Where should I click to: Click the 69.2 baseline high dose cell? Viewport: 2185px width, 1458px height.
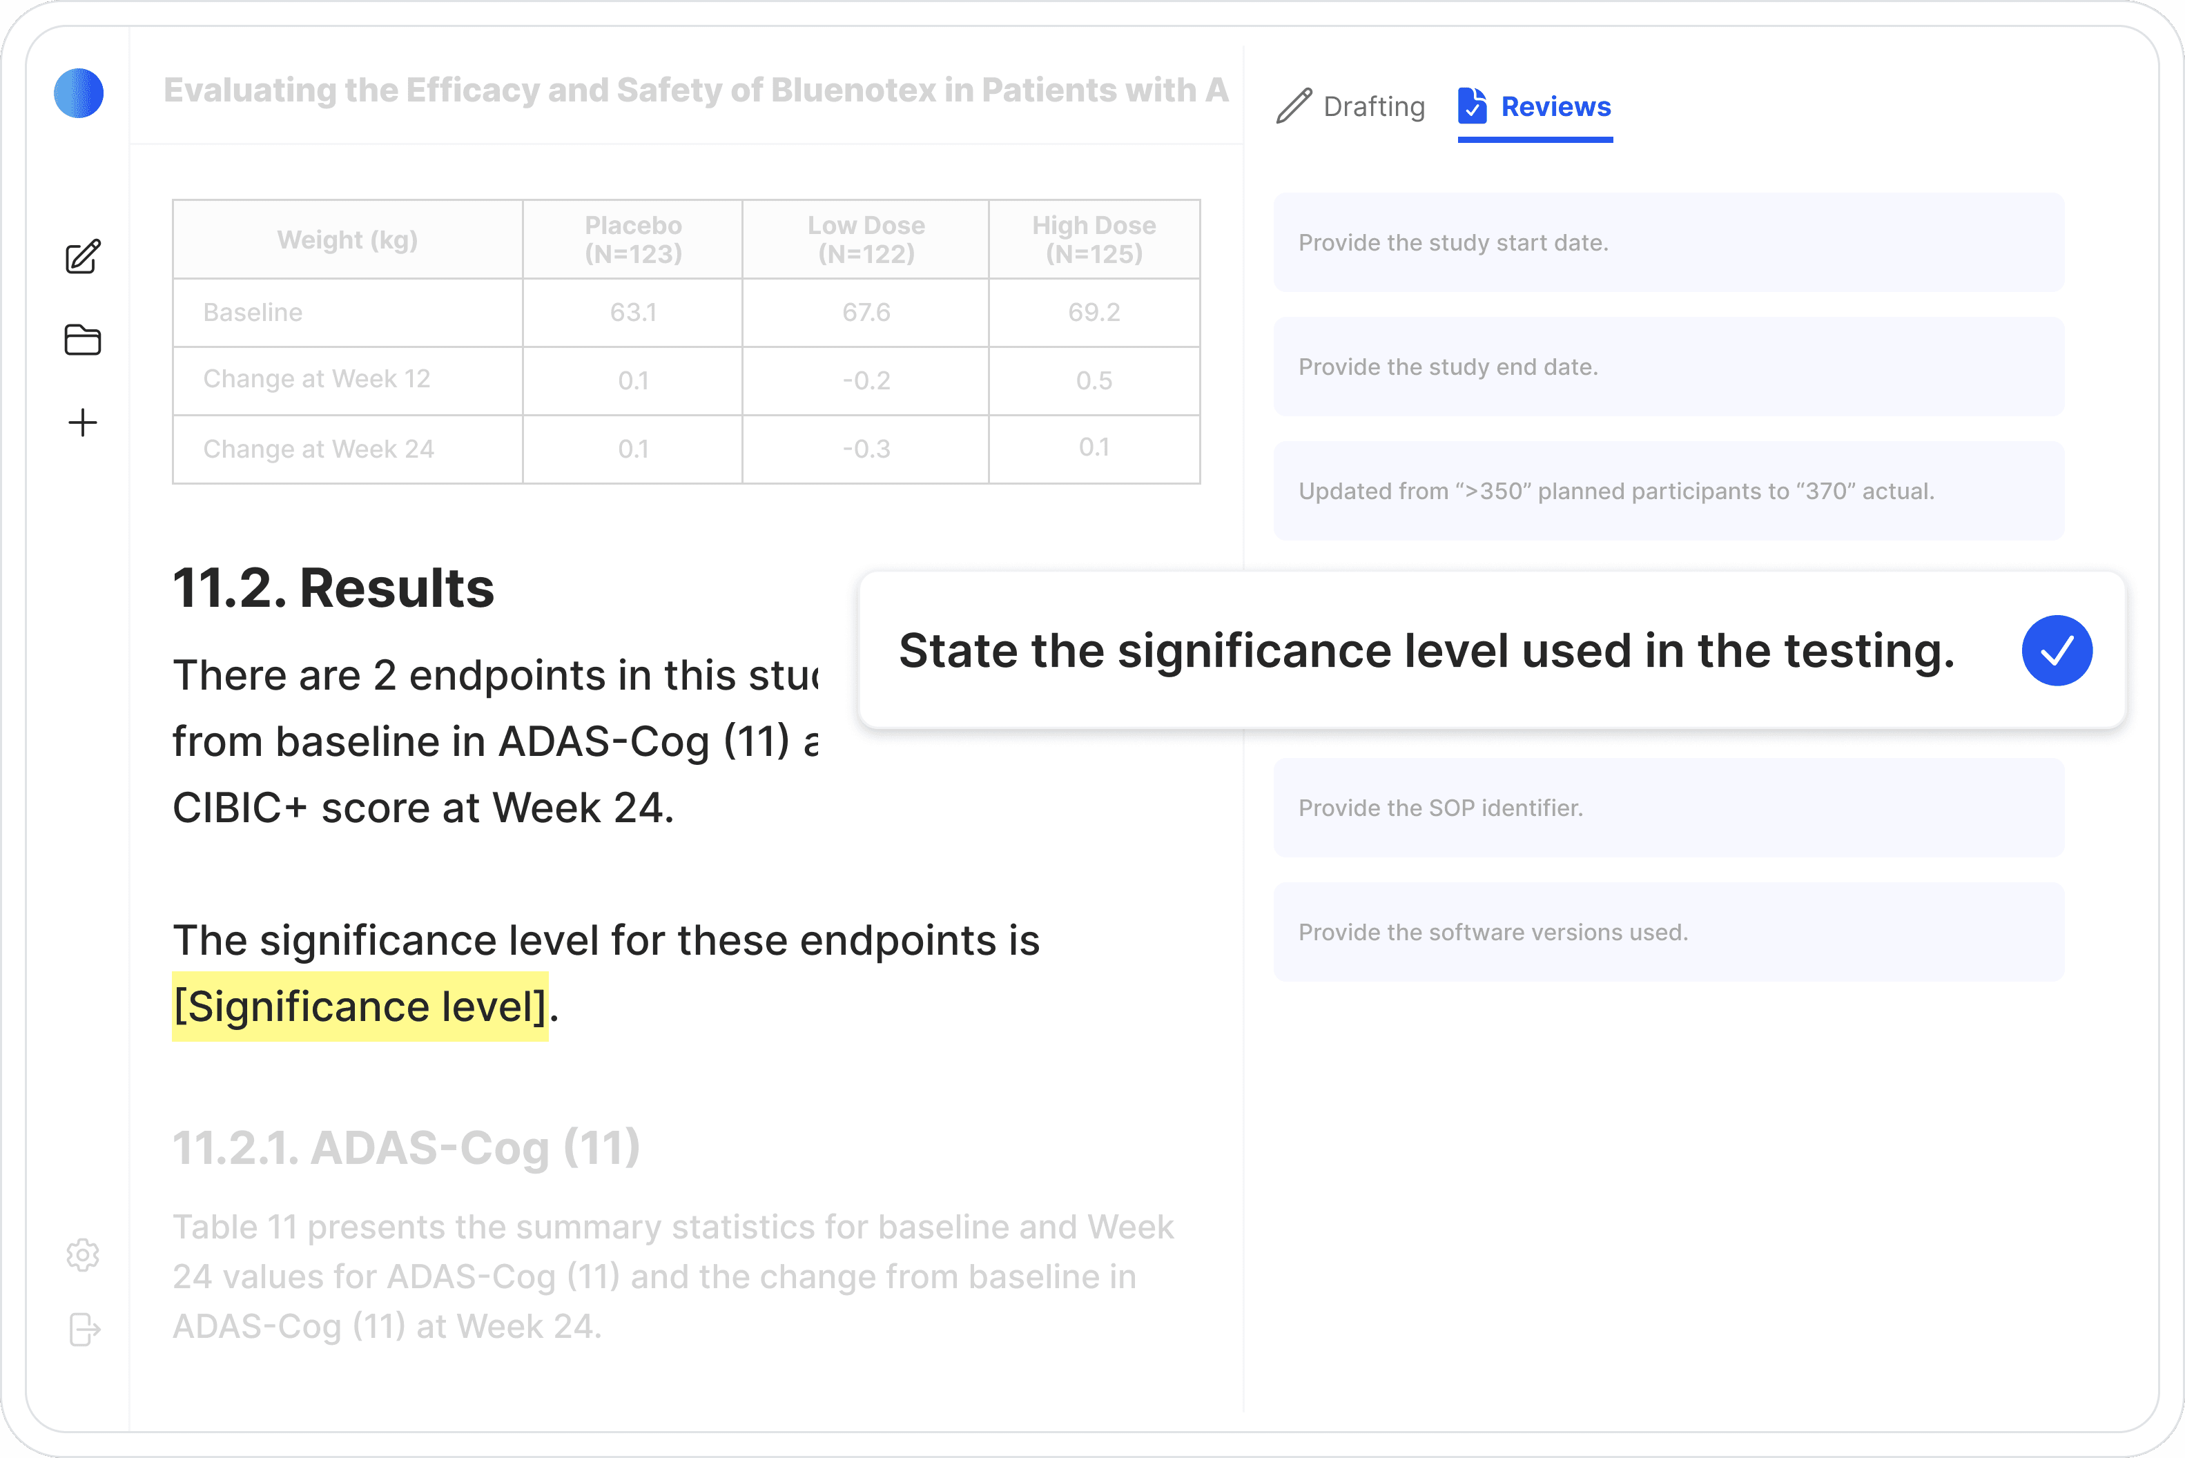point(1094,313)
